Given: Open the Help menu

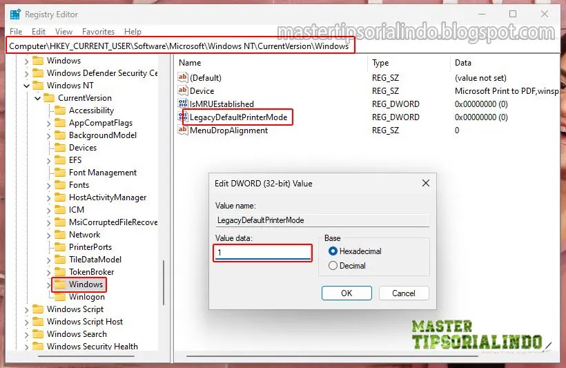Looking at the screenshot, I should (x=133, y=32).
